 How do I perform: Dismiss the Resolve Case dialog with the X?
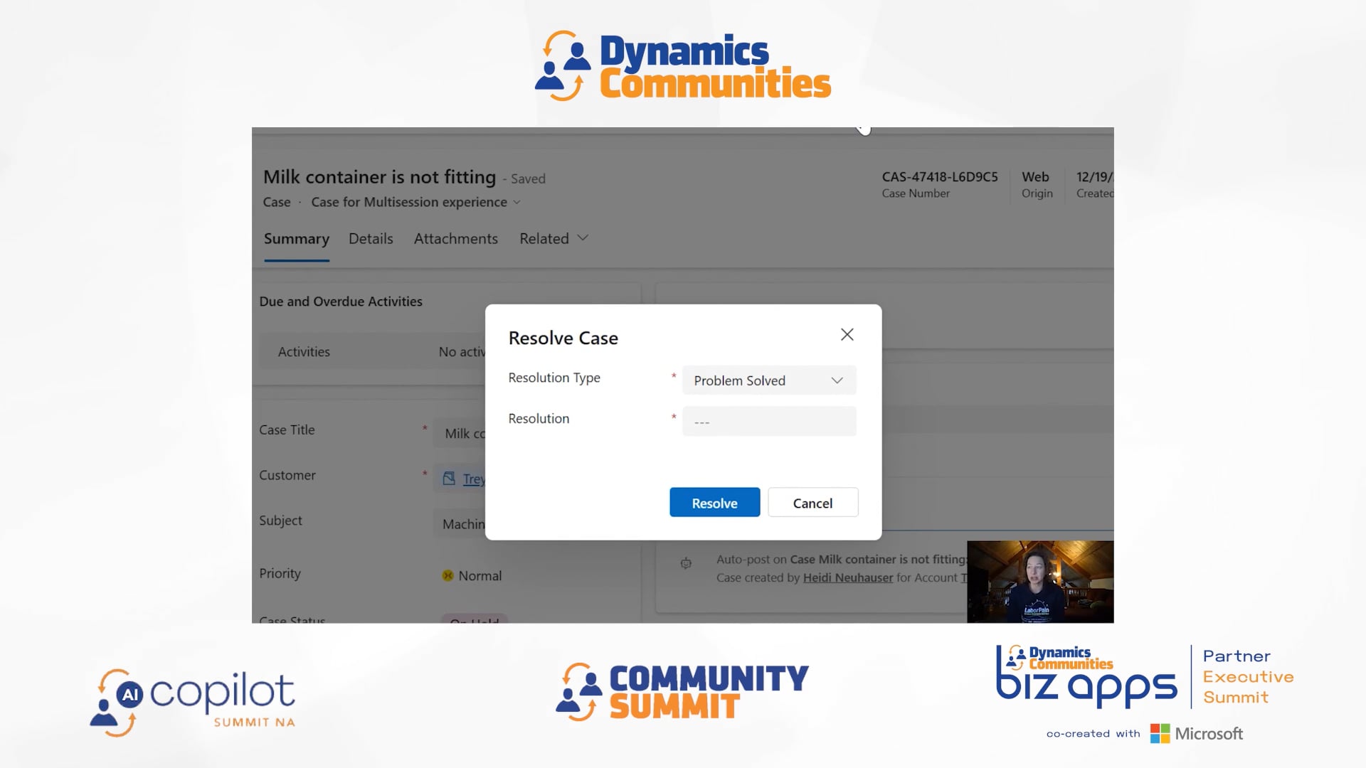(x=847, y=334)
